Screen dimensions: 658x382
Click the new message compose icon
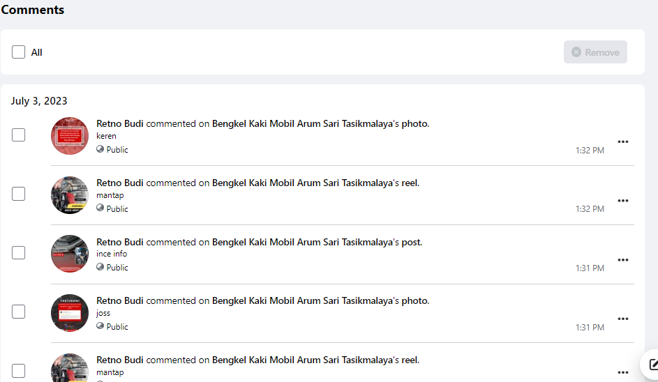653,364
